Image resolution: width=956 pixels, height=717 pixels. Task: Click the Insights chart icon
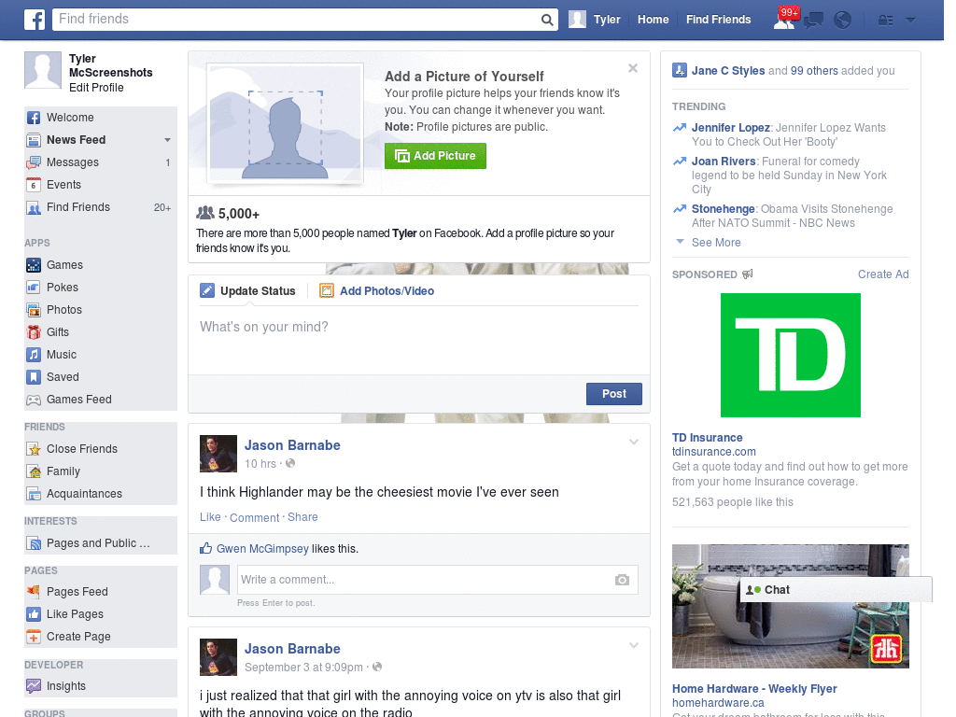(x=34, y=686)
